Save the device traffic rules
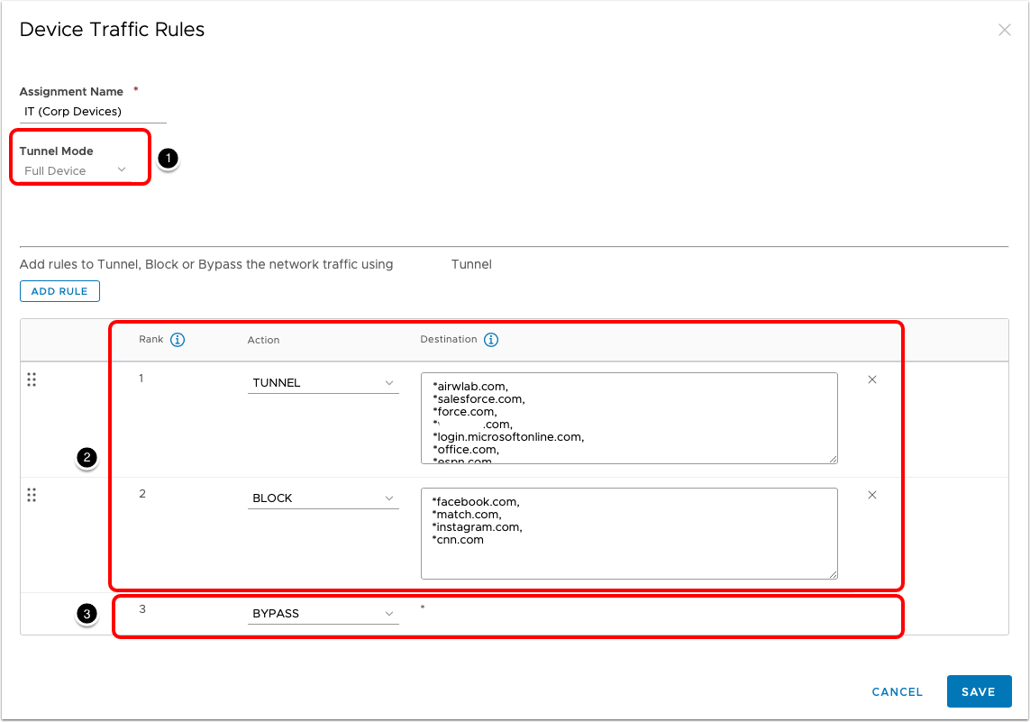Screen dimensions: 1030x722 (x=979, y=692)
